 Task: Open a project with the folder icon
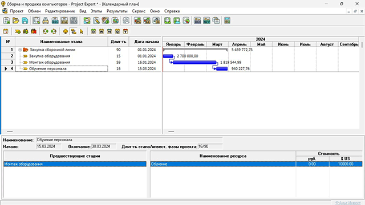(x=16, y=20)
